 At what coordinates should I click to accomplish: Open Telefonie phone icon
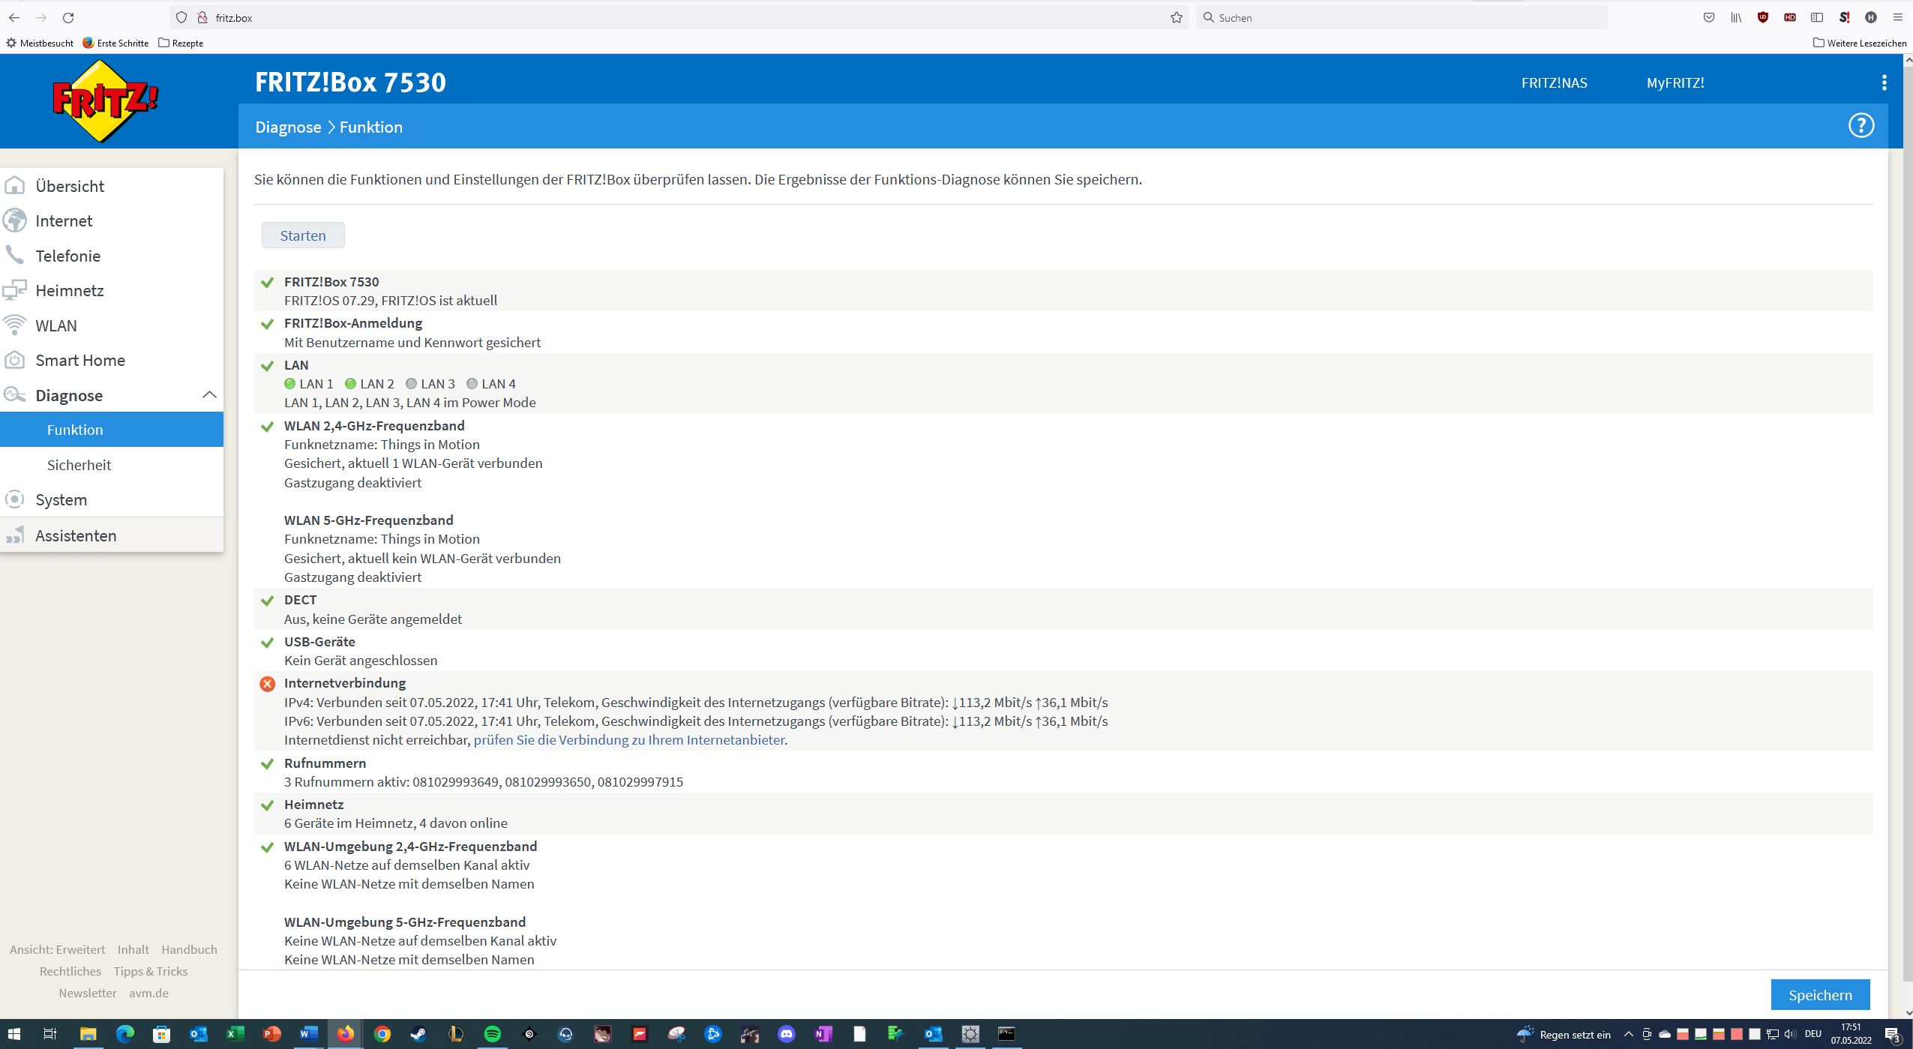[15, 256]
